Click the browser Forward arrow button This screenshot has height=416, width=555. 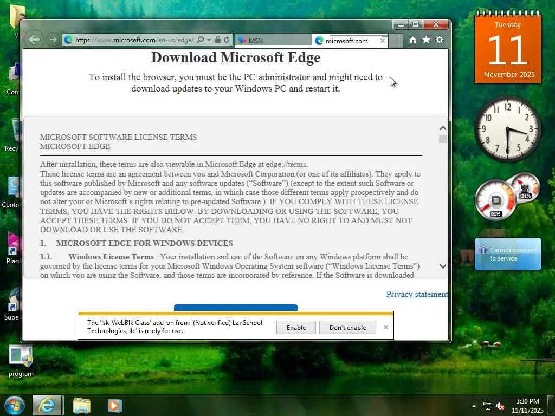[53, 40]
